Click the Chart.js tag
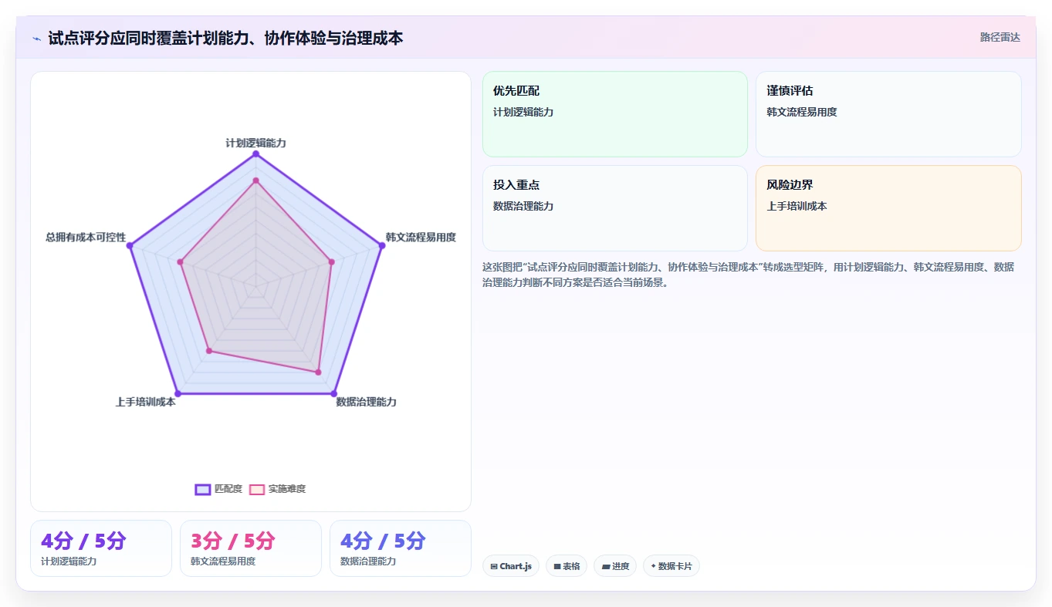Image resolution: width=1052 pixels, height=607 pixels. click(511, 566)
